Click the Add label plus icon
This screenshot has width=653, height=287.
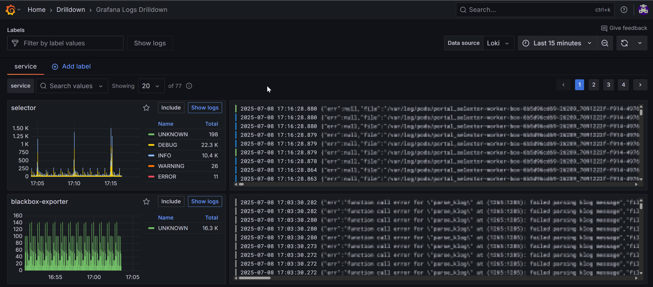pyautogui.click(x=55, y=67)
